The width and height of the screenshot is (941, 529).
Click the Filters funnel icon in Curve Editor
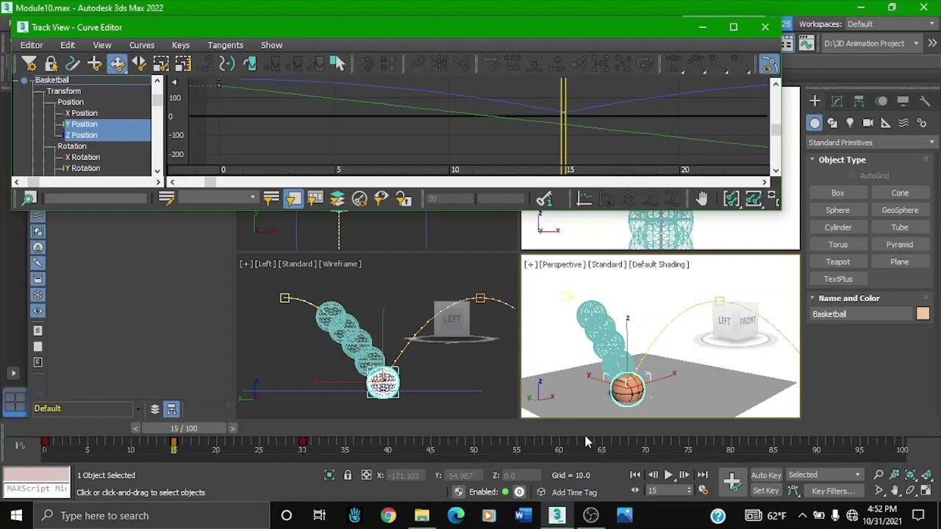pyautogui.click(x=29, y=64)
